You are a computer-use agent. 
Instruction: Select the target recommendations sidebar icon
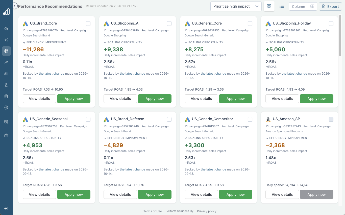pyautogui.click(x=6, y=51)
